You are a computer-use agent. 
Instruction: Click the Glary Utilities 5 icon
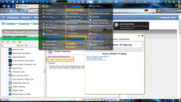pos(90,6)
